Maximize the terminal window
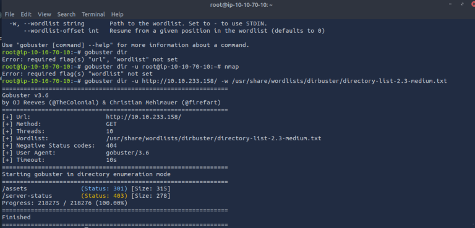Screen dimensions: 475x228 (462, 4)
